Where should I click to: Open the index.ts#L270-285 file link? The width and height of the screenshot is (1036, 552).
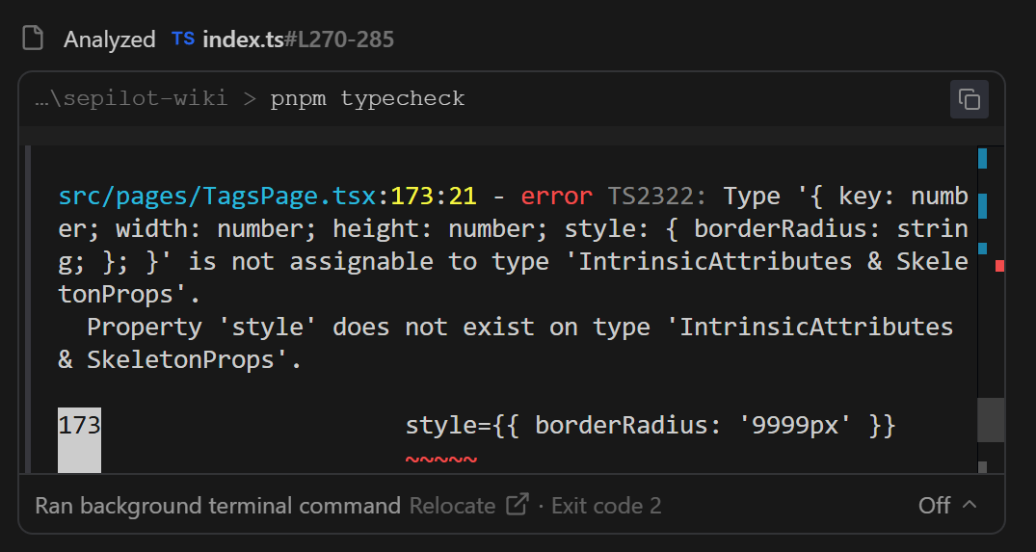pyautogui.click(x=298, y=39)
